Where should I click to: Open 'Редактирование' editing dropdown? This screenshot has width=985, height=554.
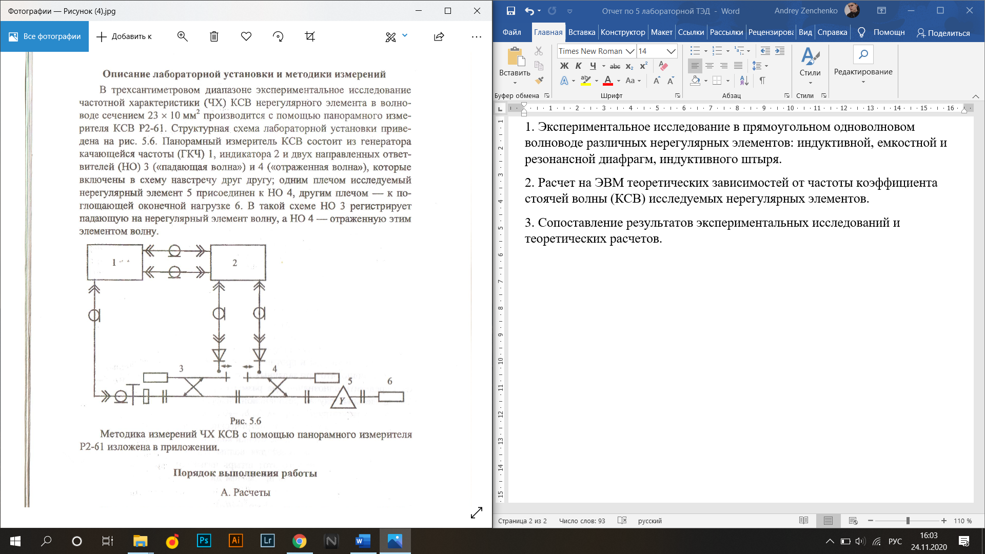click(863, 65)
